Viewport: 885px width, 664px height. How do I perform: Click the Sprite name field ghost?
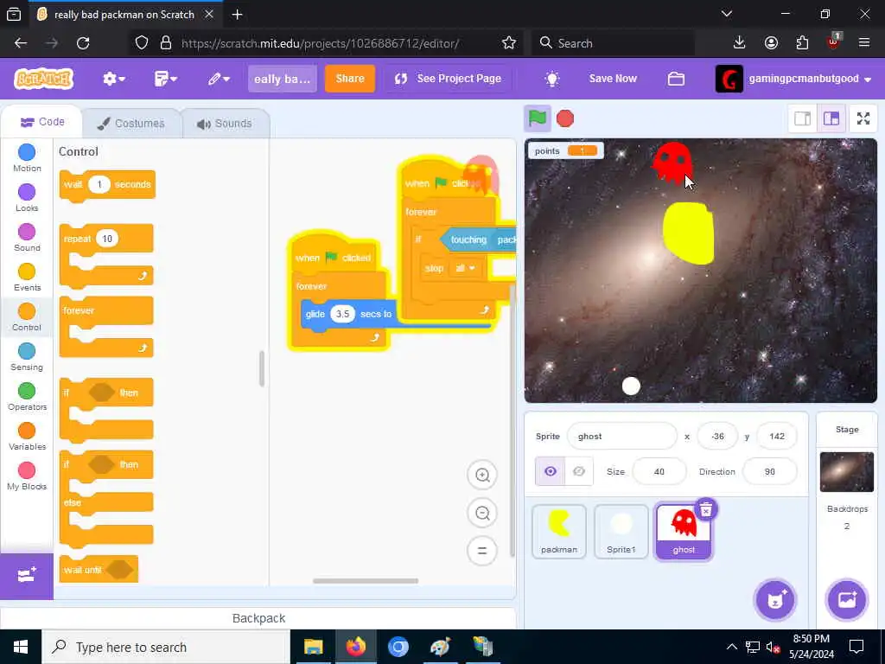(x=621, y=437)
